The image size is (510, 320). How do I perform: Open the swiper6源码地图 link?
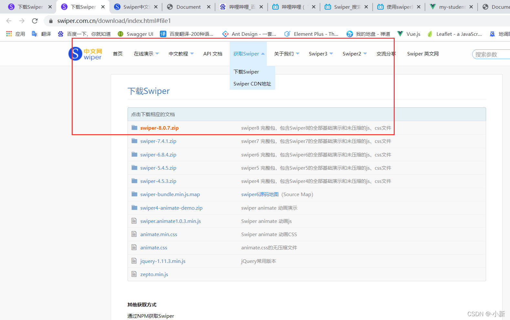(x=260, y=195)
